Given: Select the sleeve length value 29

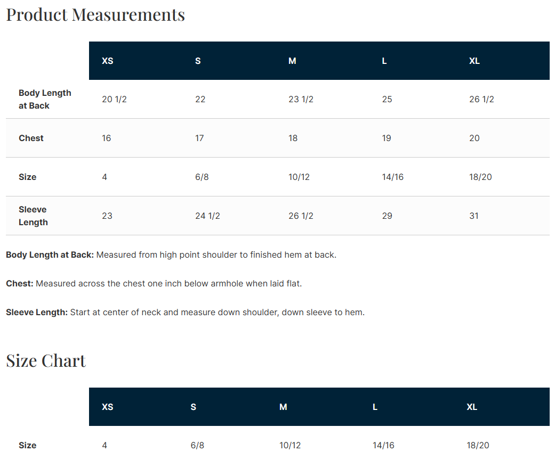Looking at the screenshot, I should click(387, 216).
